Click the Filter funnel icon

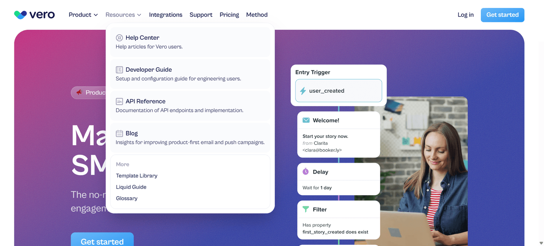point(306,209)
